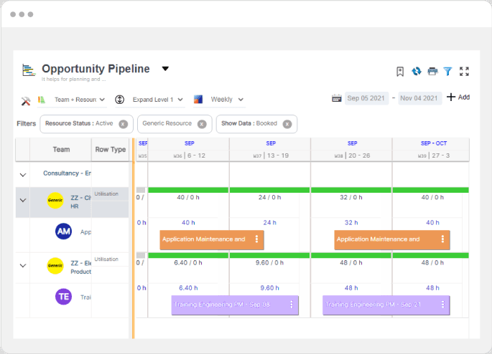Viewport: 492px width, 354px height.
Task: Click the Team column header
Action: point(61,150)
